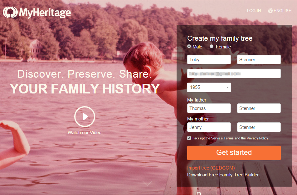Open the Import tree (GEDCOM) link
The height and width of the screenshot is (195, 297).
[x=211, y=168]
